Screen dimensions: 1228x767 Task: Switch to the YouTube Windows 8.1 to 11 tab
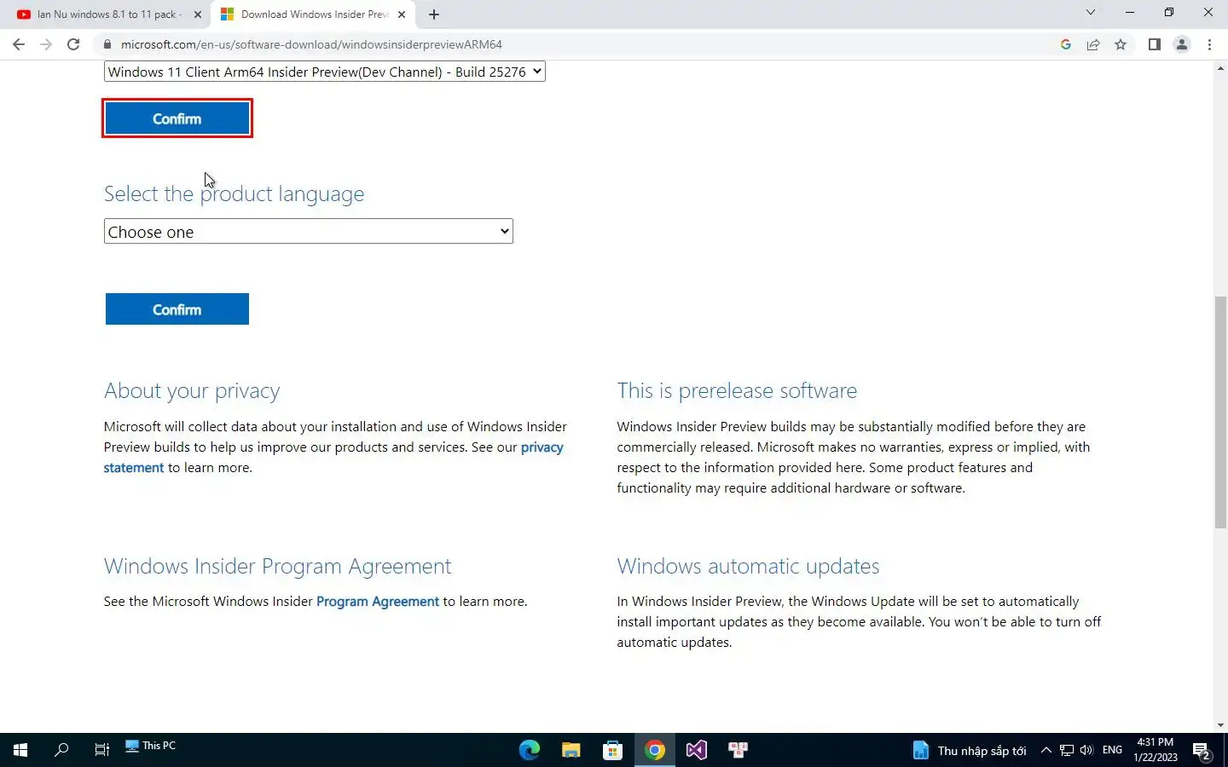(x=108, y=14)
